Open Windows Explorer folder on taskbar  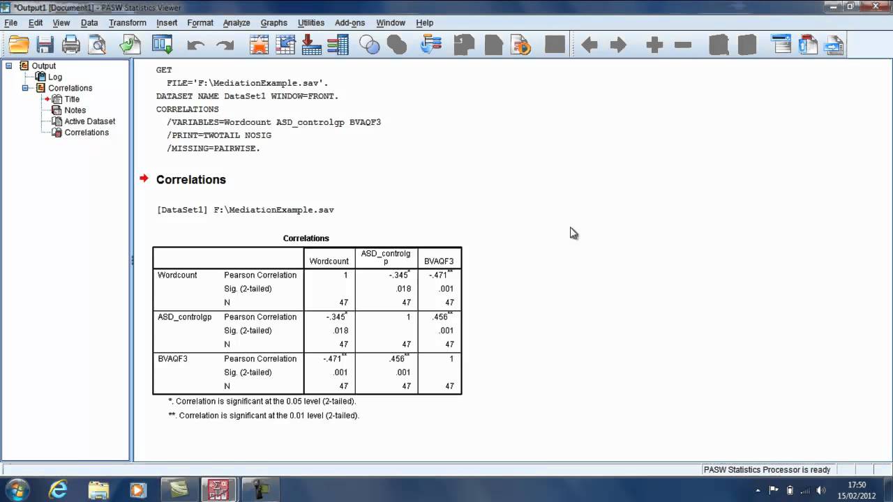click(98, 490)
